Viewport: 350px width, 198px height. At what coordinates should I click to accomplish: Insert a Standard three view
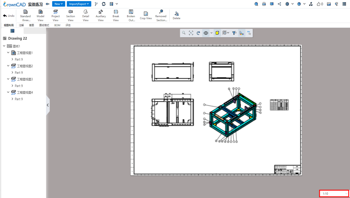coord(25,16)
